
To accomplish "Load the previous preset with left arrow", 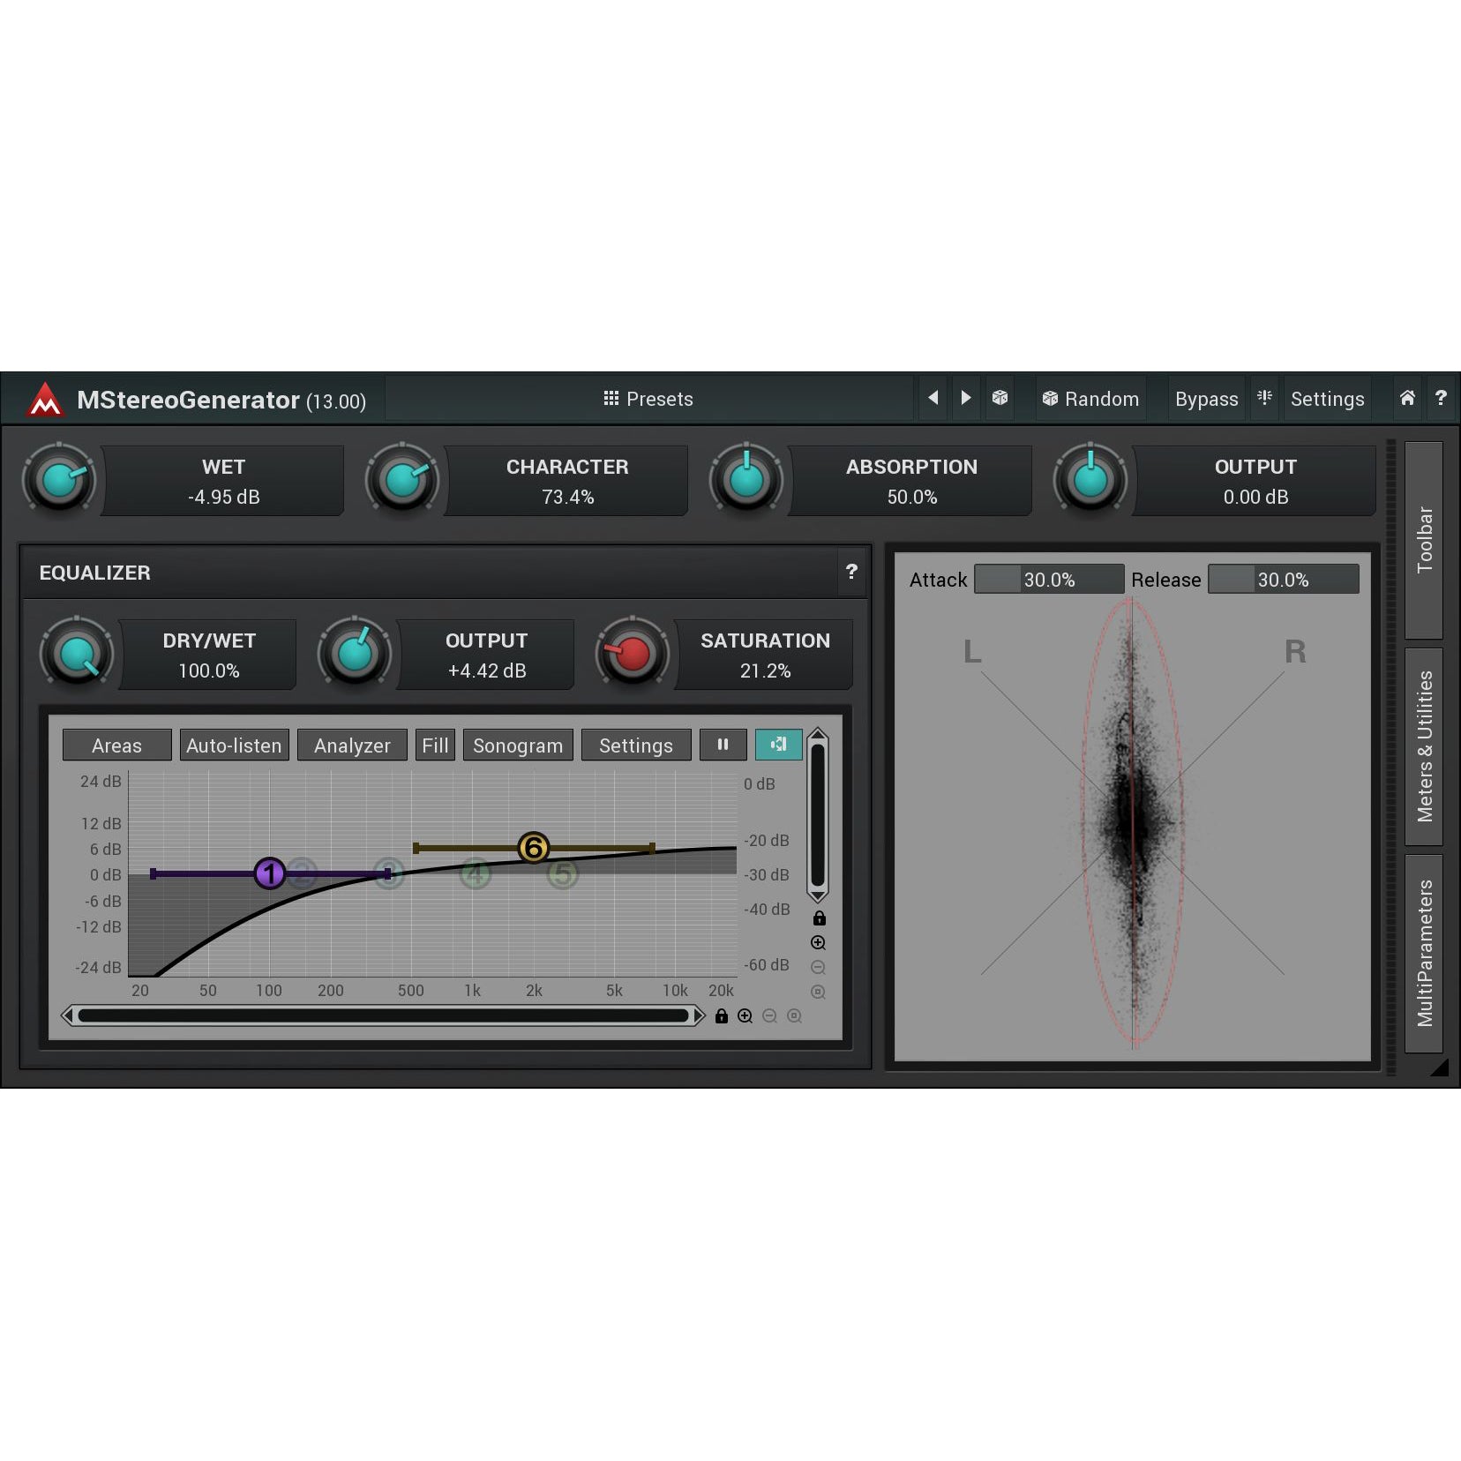I will (x=933, y=398).
